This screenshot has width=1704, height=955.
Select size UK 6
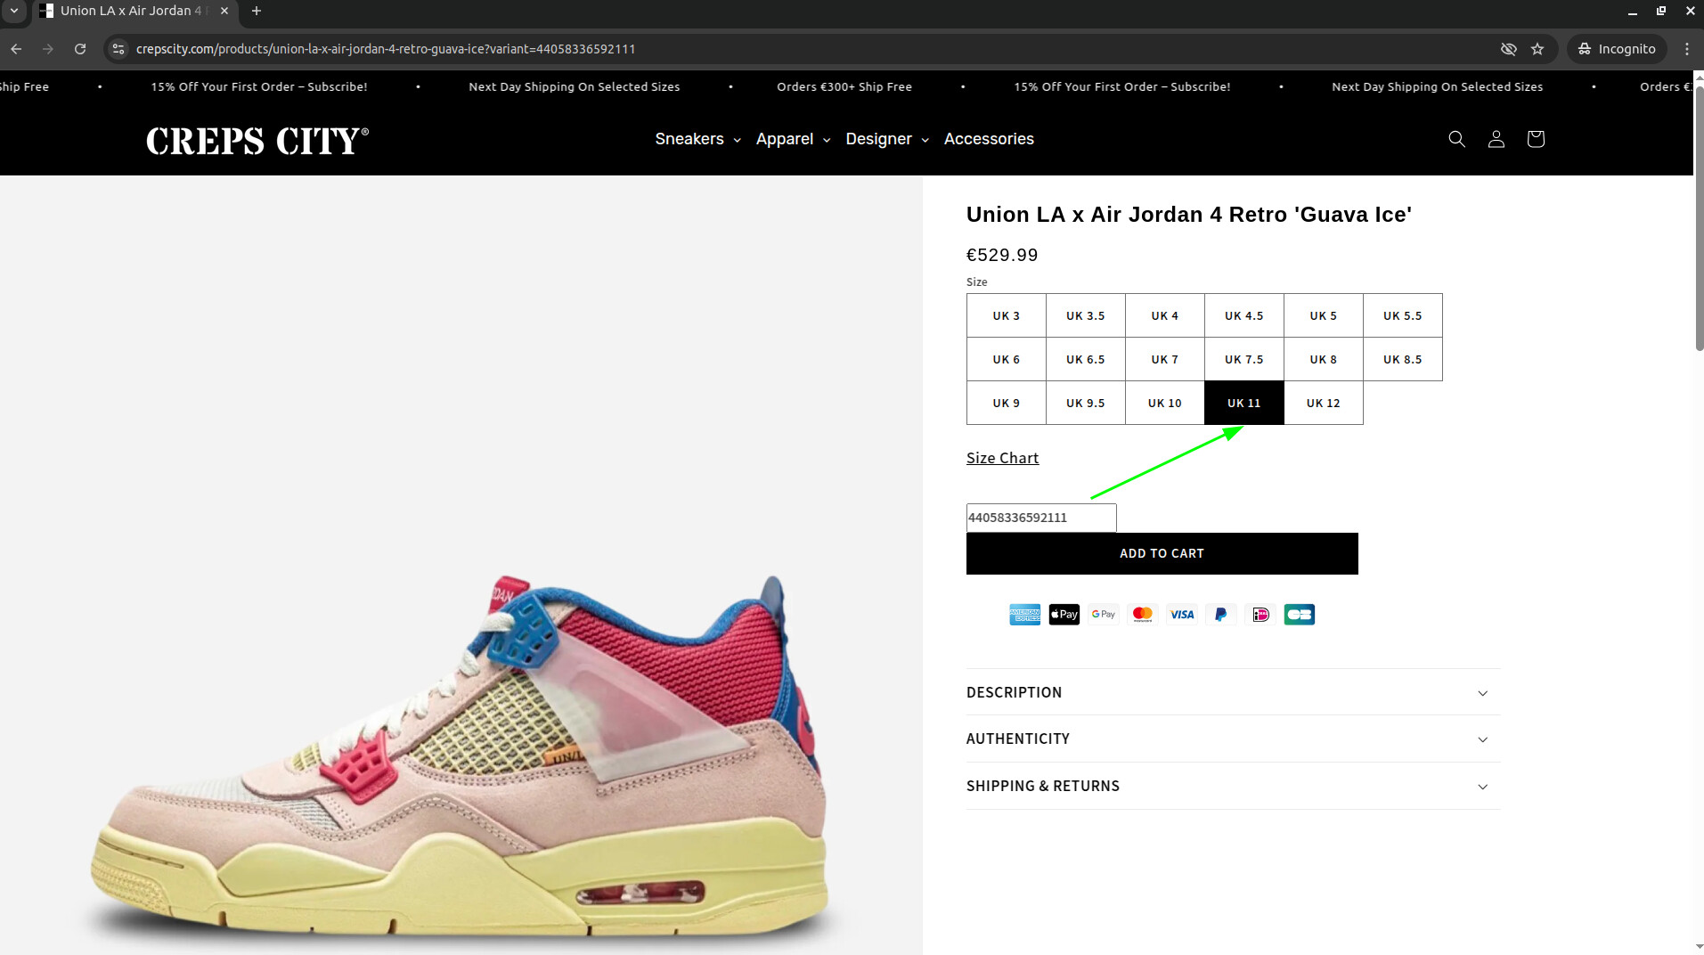click(1006, 359)
